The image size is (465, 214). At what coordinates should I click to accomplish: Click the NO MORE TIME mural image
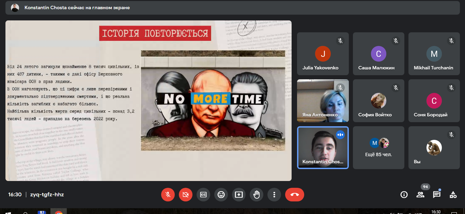point(213,101)
